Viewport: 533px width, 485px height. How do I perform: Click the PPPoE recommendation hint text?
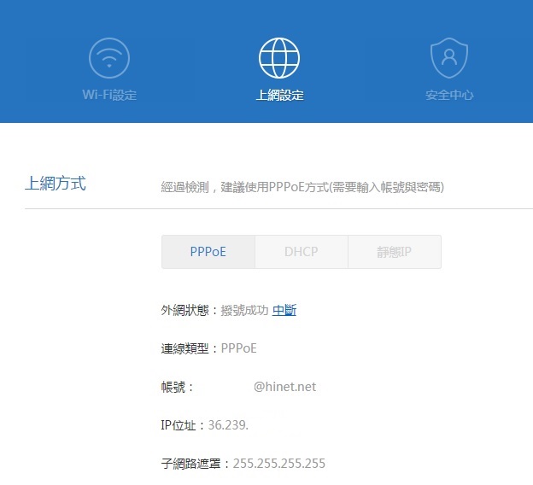click(302, 187)
